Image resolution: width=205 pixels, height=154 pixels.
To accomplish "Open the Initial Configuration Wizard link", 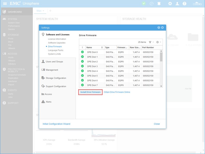I will coord(56,124).
